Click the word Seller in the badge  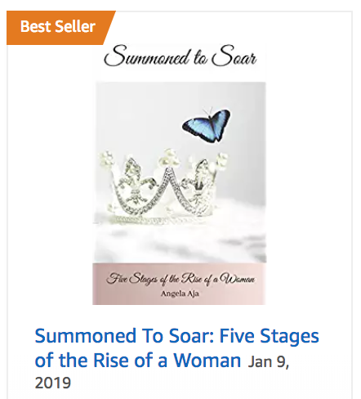pyautogui.click(x=75, y=27)
